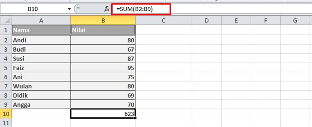Viewport: 312px width, 127px height.
Task: Select the cell with value 75
Action: point(103,77)
